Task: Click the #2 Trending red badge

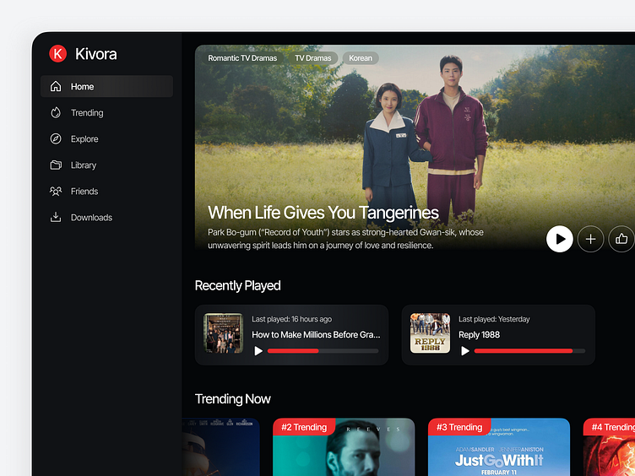Action: pyautogui.click(x=304, y=427)
